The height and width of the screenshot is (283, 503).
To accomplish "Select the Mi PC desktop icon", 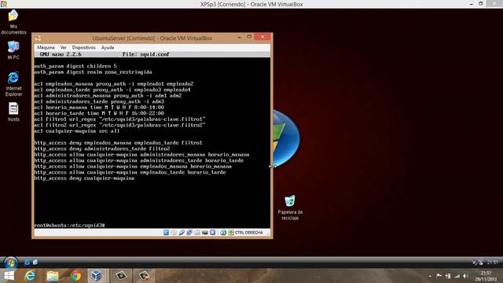I will pyautogui.click(x=13, y=50).
